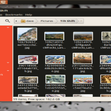Viewport: 111px width, 111px height.
Task: Select thumbnail 2431238618_ede4d3d756_b.jpg
Action: pyautogui.click(x=28, y=80)
